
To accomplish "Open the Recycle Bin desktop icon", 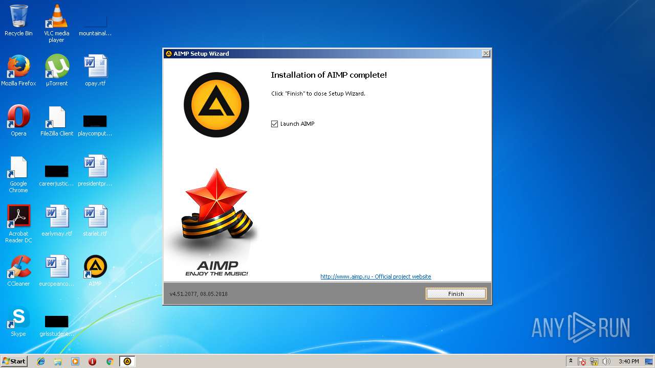I will coord(18,20).
